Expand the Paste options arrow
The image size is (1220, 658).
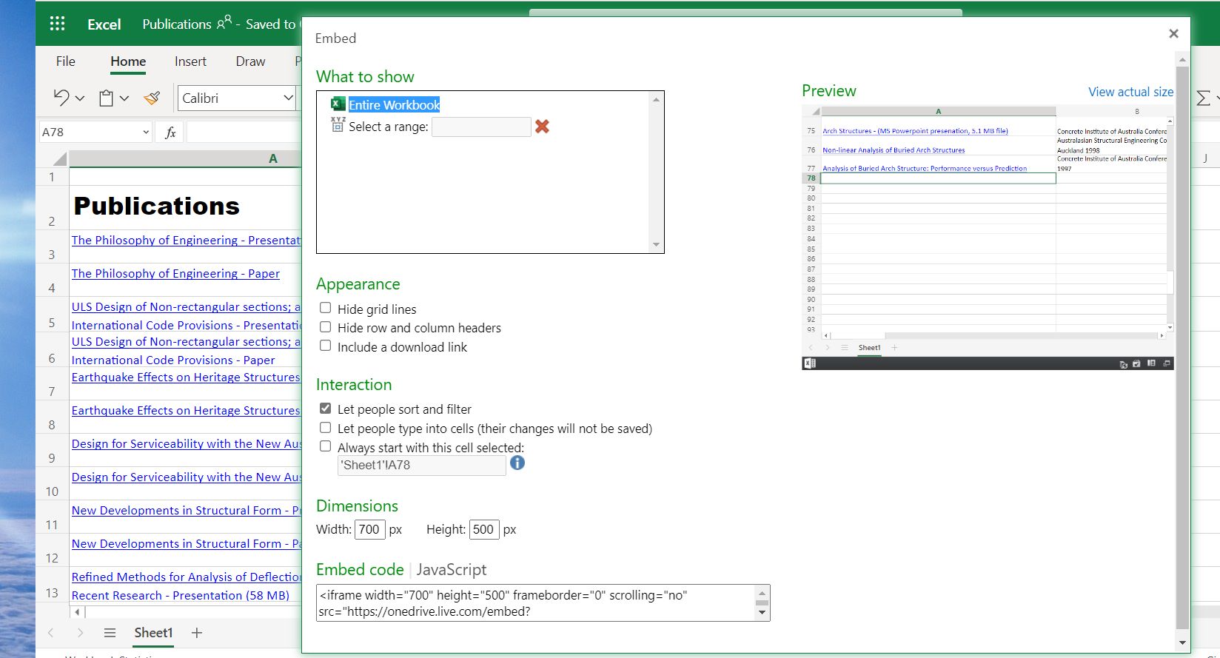tap(124, 98)
